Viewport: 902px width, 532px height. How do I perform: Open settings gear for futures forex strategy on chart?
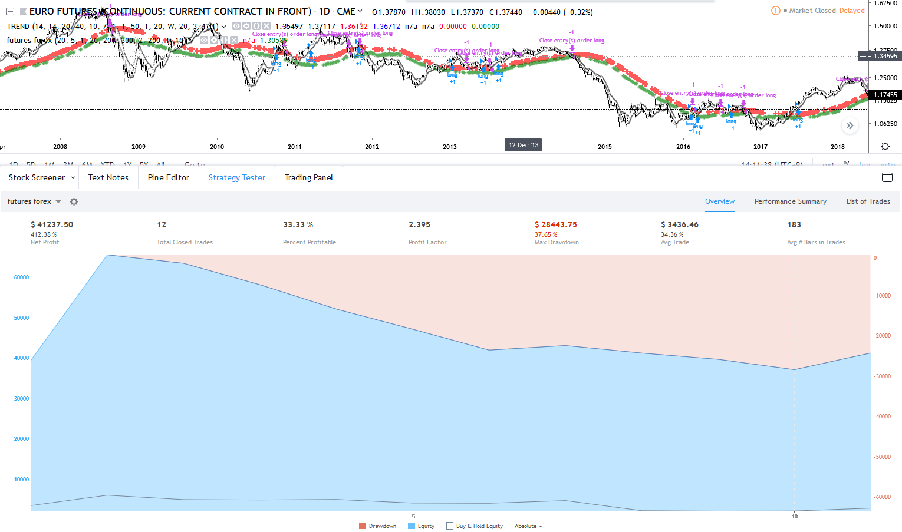pyautogui.click(x=214, y=40)
